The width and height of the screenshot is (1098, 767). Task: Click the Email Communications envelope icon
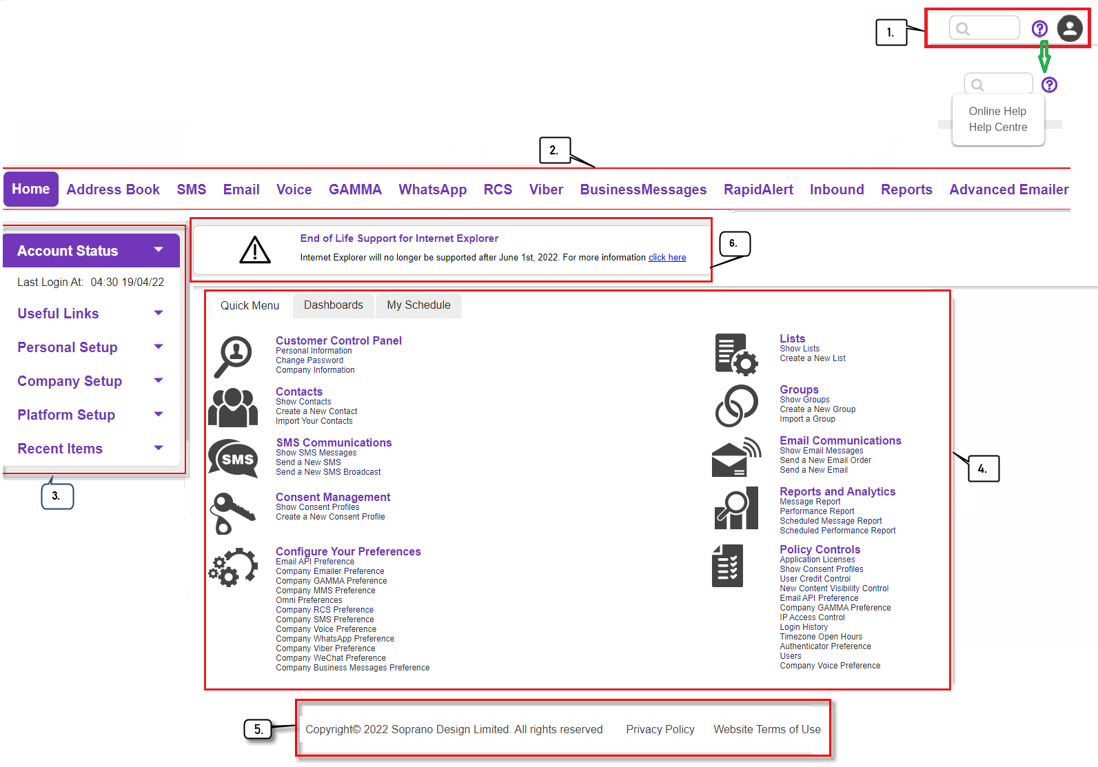(x=736, y=457)
